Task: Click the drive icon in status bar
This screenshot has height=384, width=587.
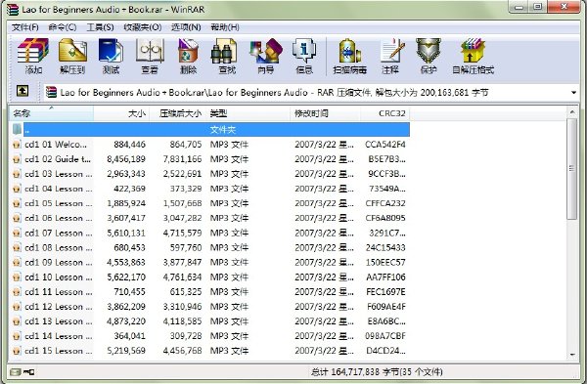Action: 16,372
